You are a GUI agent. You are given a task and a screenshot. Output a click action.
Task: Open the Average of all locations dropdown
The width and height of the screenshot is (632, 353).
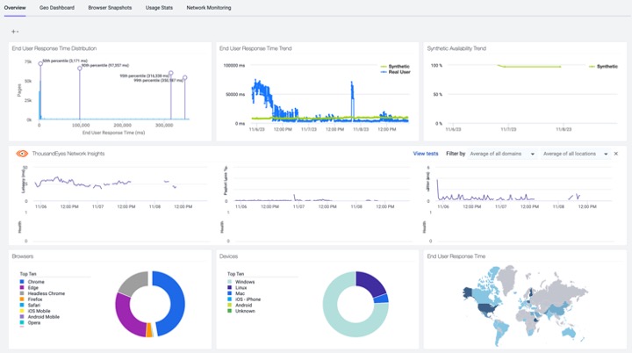[575, 154]
